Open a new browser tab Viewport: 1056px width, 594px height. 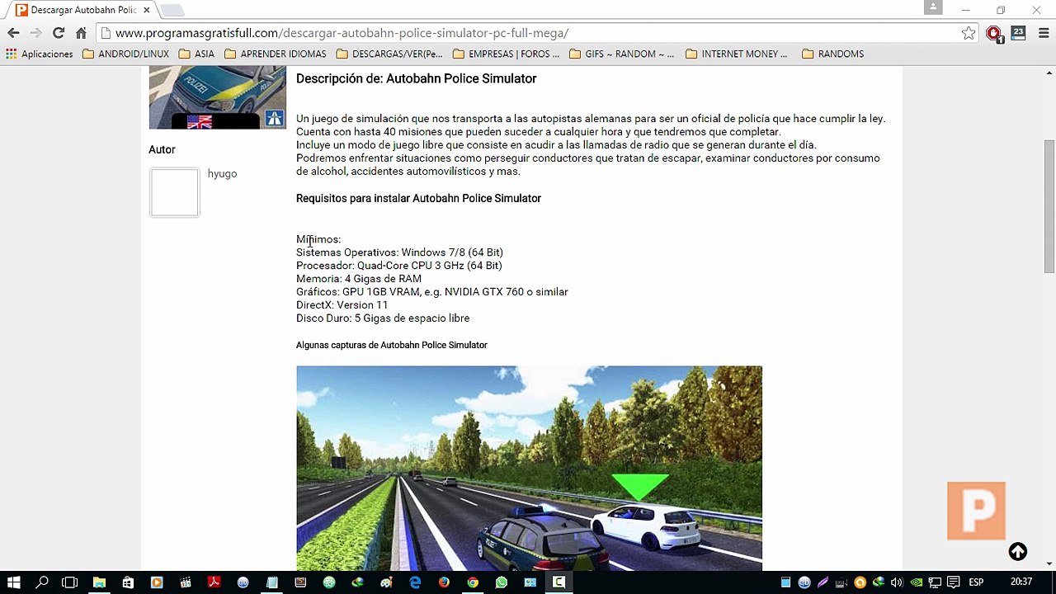172,10
